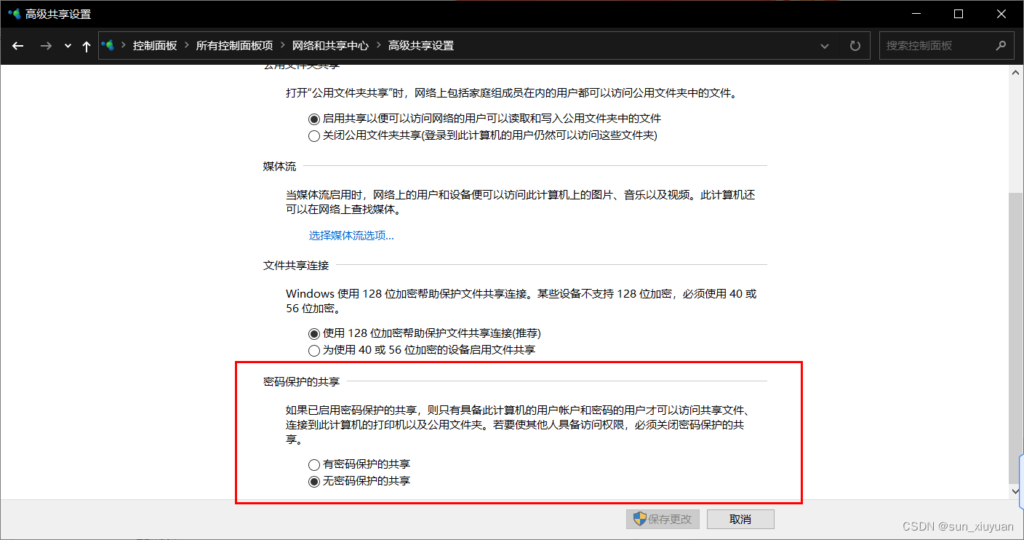Screen dimensions: 1024x540
Task: Maximize the 高级共享设置 window
Action: [958, 14]
